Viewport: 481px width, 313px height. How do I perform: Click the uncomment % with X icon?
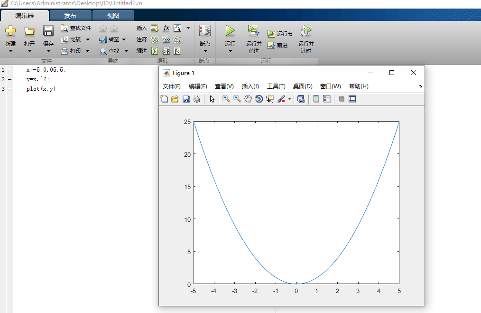pos(166,39)
